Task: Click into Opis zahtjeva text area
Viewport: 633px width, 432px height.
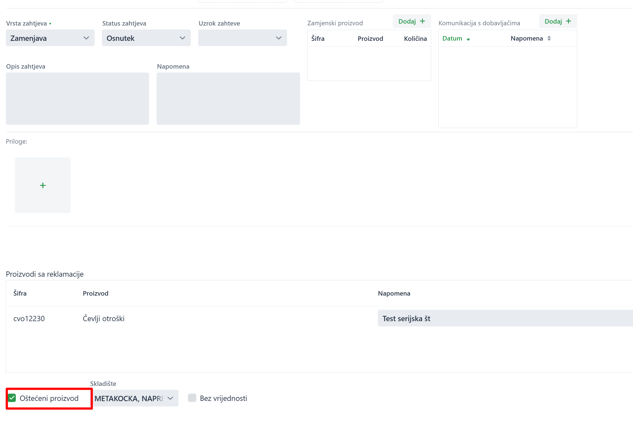Action: pyautogui.click(x=77, y=99)
